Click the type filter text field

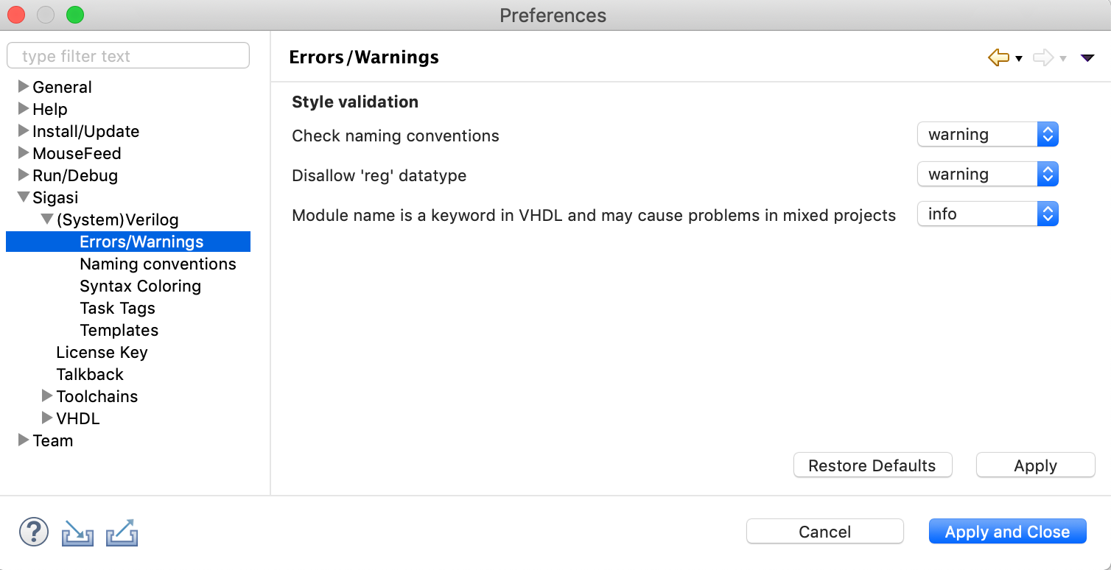click(128, 56)
